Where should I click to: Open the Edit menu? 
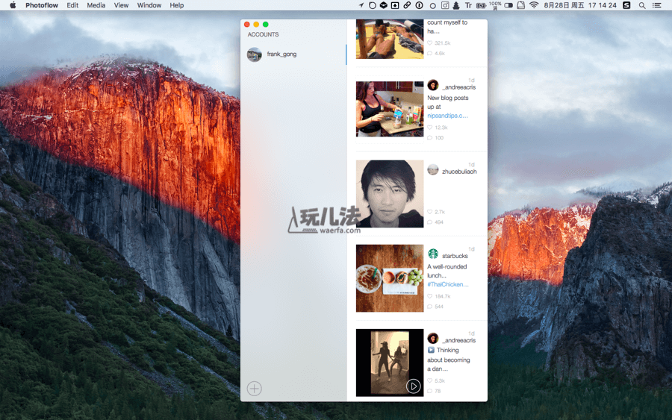[72, 5]
